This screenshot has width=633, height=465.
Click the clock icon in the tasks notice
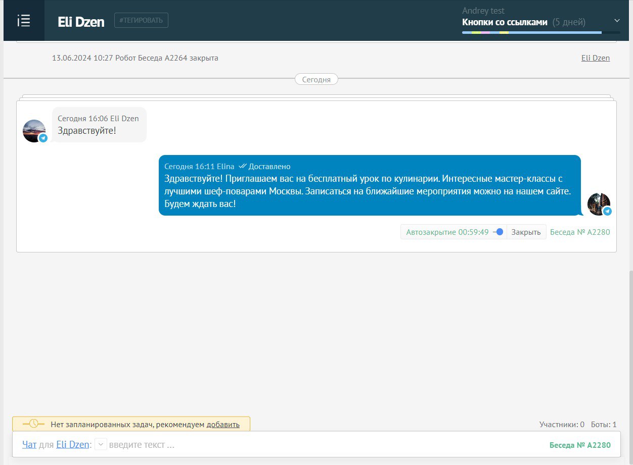pos(33,424)
